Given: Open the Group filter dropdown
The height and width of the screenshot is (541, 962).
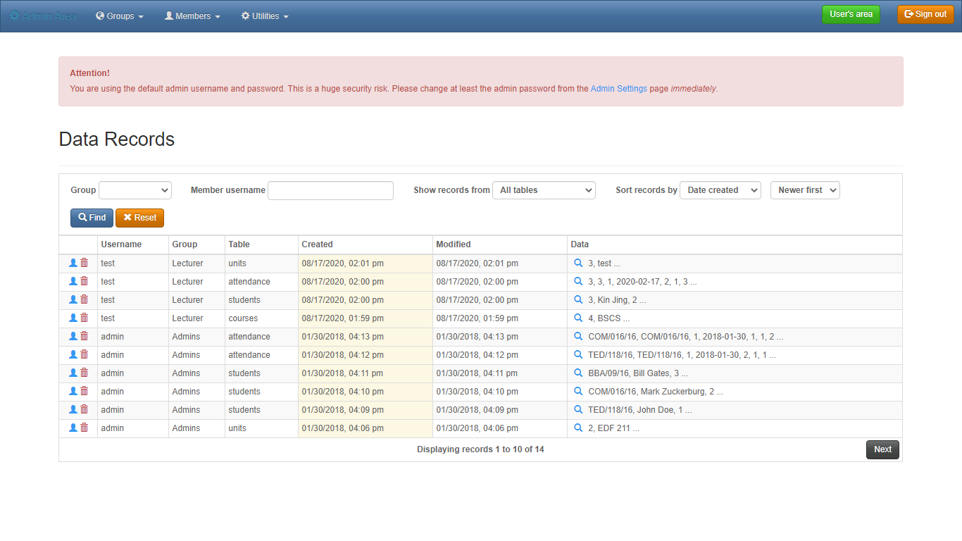Looking at the screenshot, I should tap(135, 190).
